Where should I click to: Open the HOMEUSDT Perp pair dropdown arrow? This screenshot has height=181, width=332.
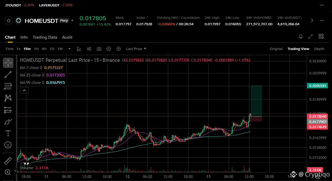(x=72, y=21)
